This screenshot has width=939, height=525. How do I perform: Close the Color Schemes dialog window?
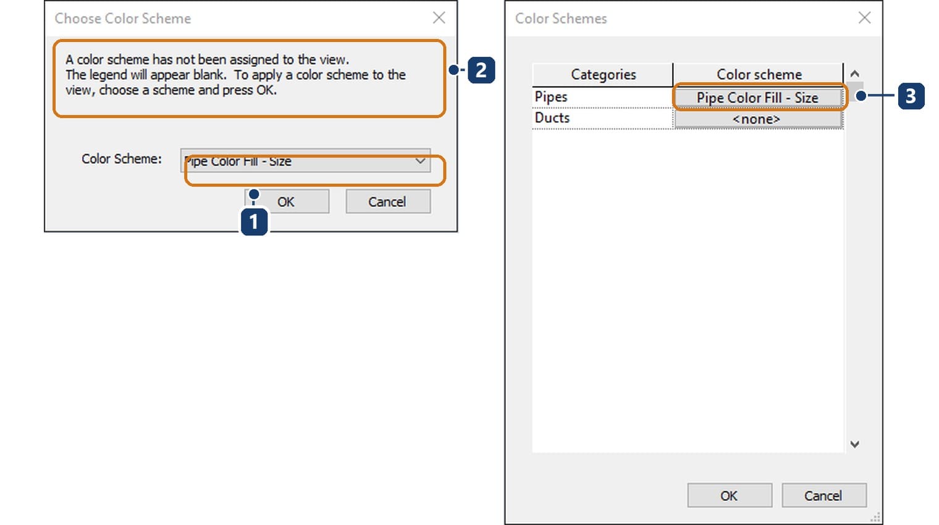(x=864, y=18)
